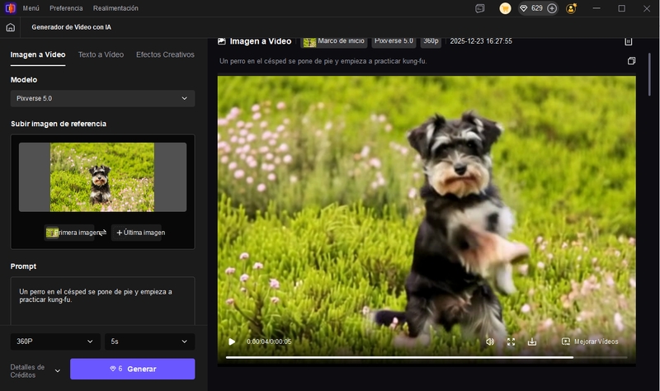Open the Menú menu
Viewport: 660px width, 391px height.
tap(31, 8)
